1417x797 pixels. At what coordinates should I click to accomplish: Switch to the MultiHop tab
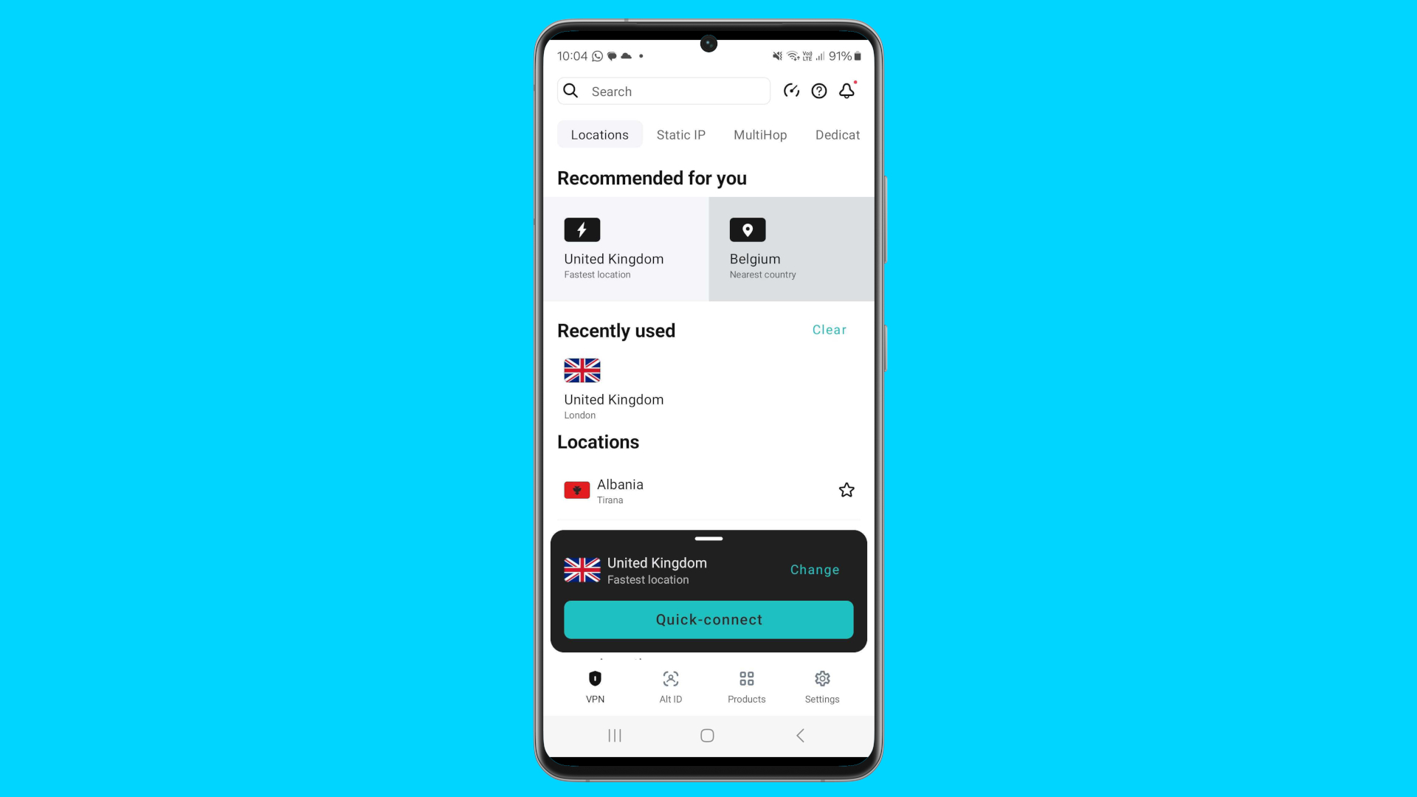760,134
